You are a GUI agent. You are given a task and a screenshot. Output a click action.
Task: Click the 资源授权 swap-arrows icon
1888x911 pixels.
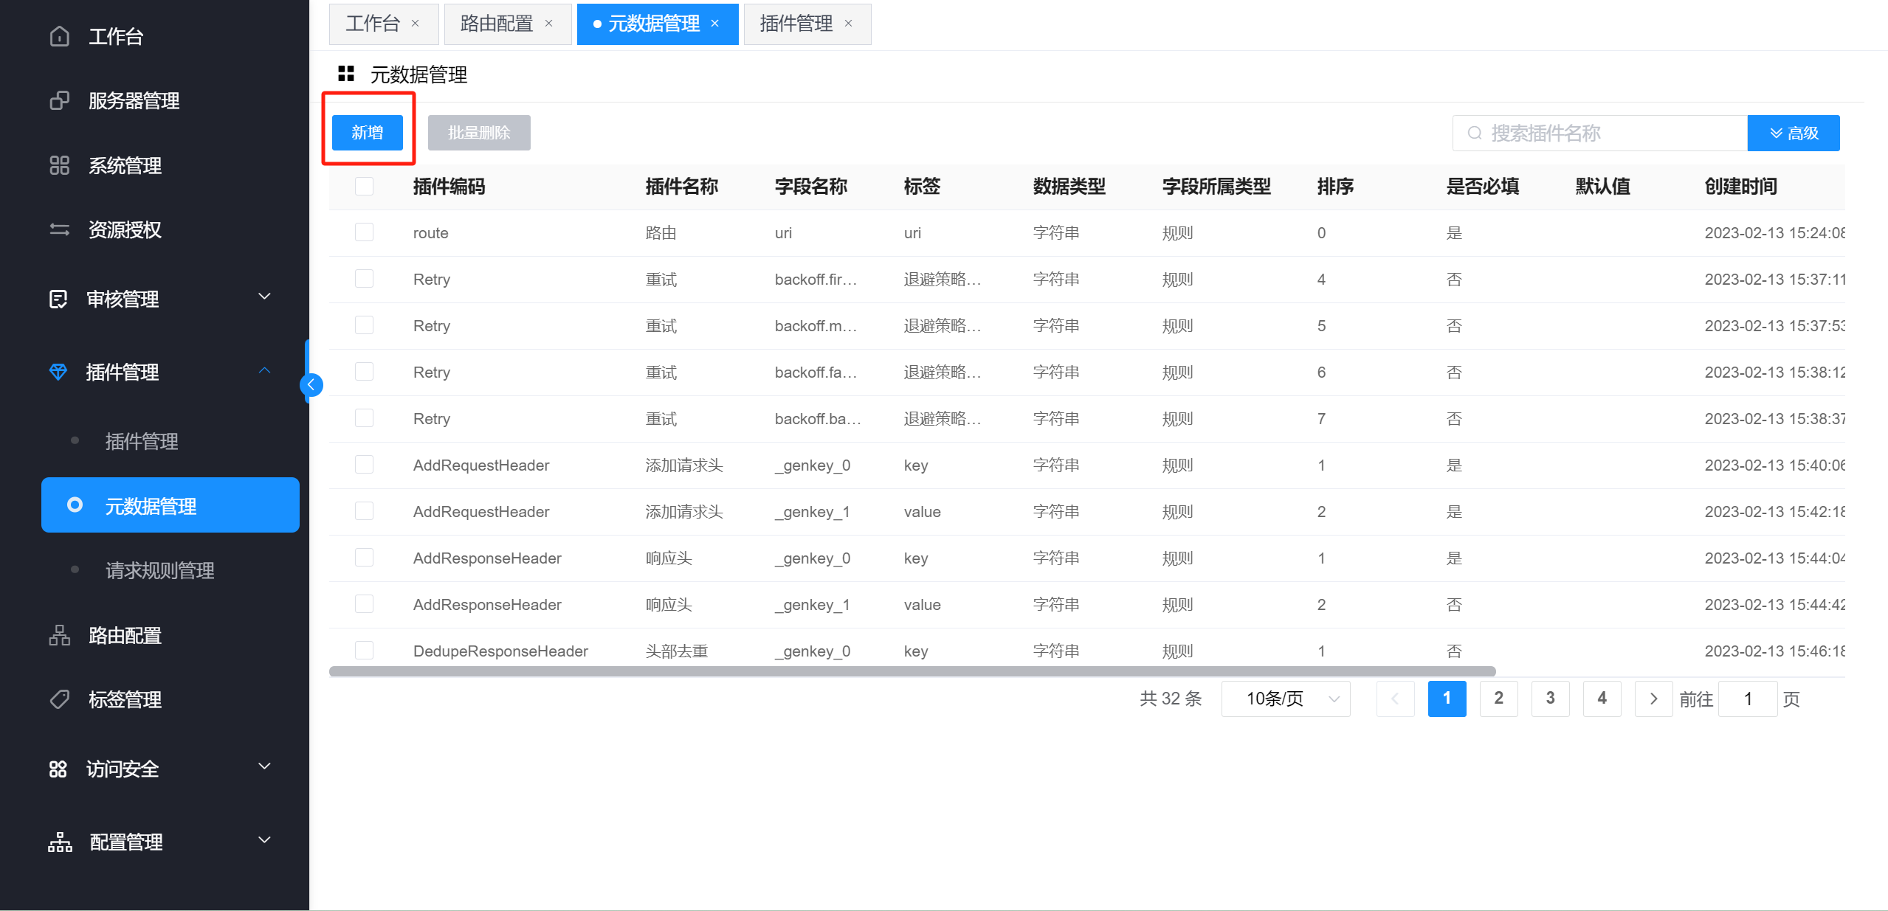[x=60, y=229]
